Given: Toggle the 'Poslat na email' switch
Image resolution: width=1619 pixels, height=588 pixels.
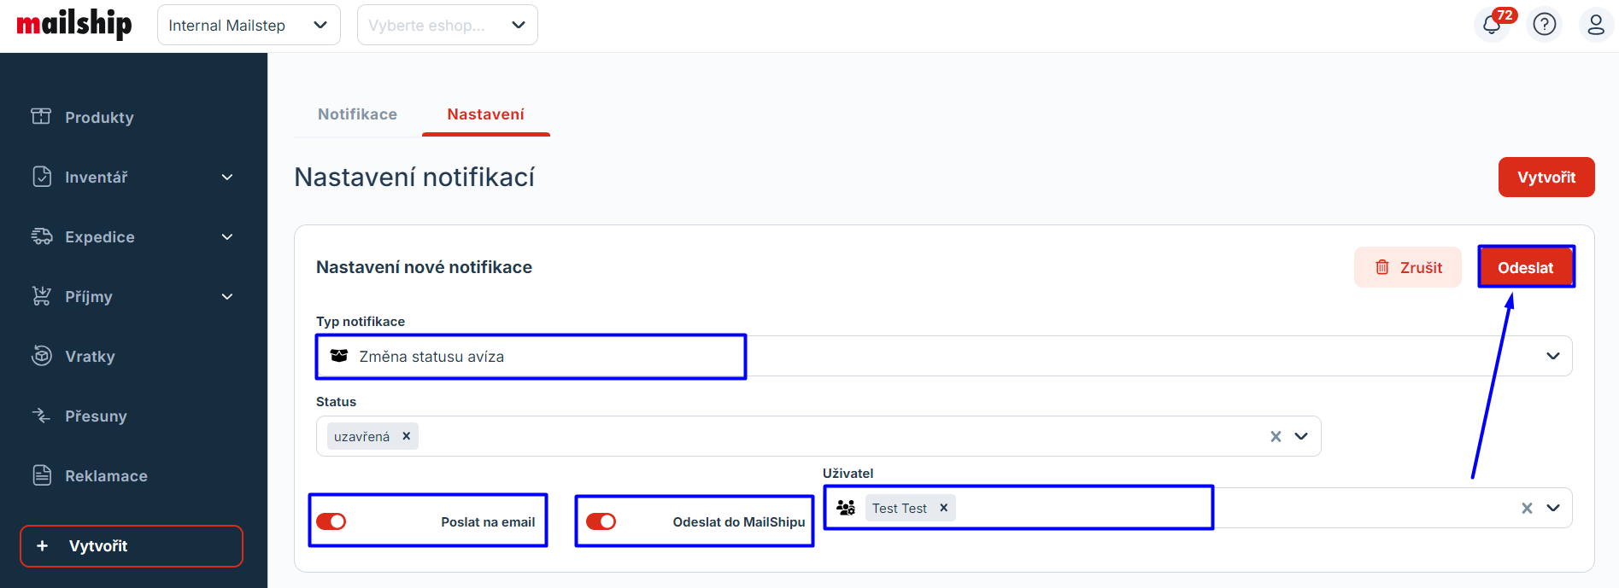Looking at the screenshot, I should point(331,521).
